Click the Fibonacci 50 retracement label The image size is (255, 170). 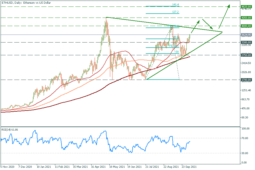(177, 52)
